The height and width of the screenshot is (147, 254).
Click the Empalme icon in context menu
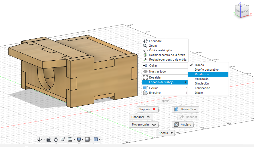coord(145,93)
